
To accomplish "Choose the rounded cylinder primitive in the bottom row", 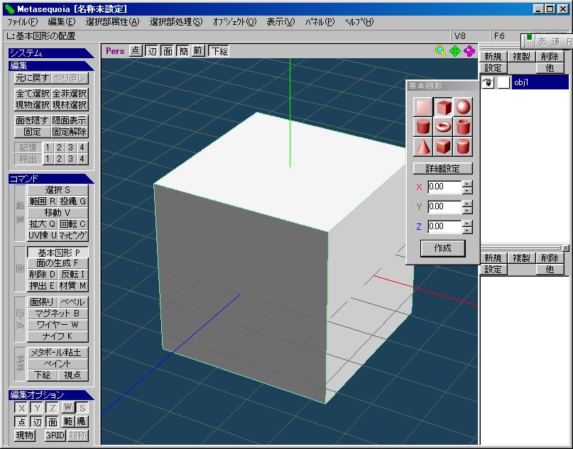I will (x=463, y=146).
